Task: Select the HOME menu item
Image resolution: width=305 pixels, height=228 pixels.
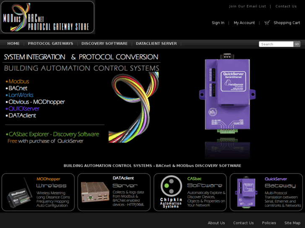Action: coord(13,44)
